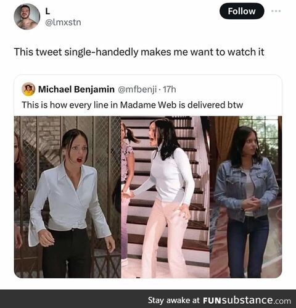Open the 17h timestamp of quoted tweet
Image resolution: width=296 pixels, height=308 pixels.
[170, 89]
